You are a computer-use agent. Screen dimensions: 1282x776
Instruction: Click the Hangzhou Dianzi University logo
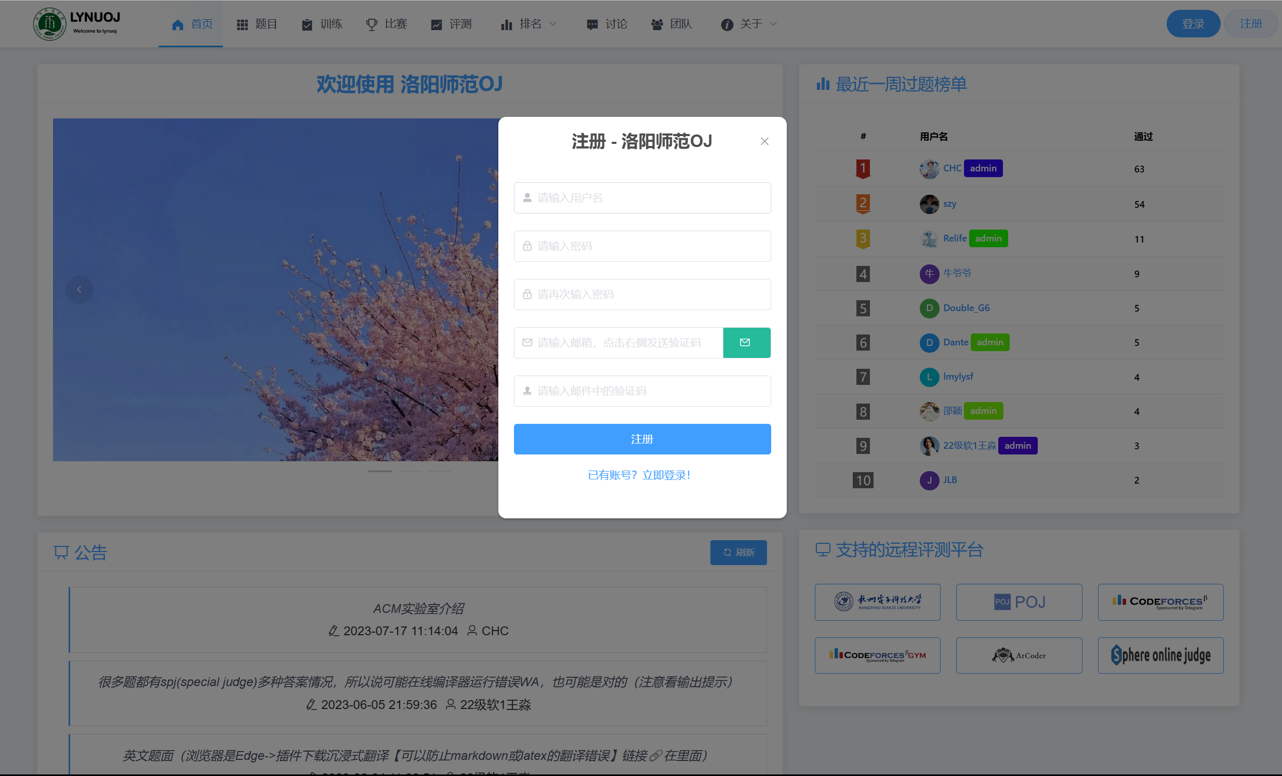pos(877,603)
